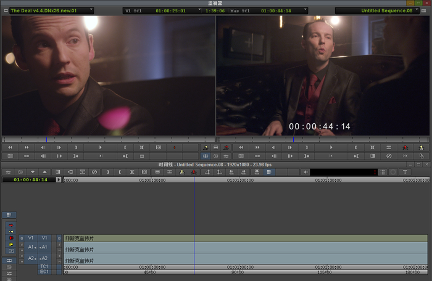Click the yellow Splice-in button between monitors
432x281 pixels.
[206, 147]
